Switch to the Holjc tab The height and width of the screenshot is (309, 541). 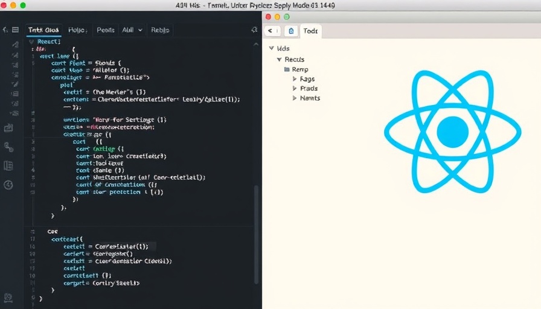tap(77, 30)
